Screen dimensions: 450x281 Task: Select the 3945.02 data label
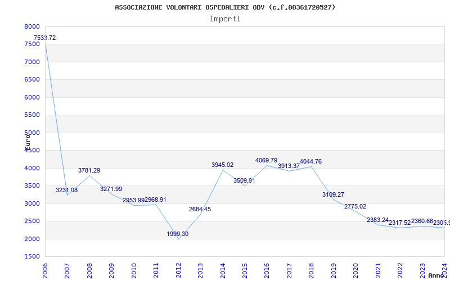pyautogui.click(x=222, y=165)
